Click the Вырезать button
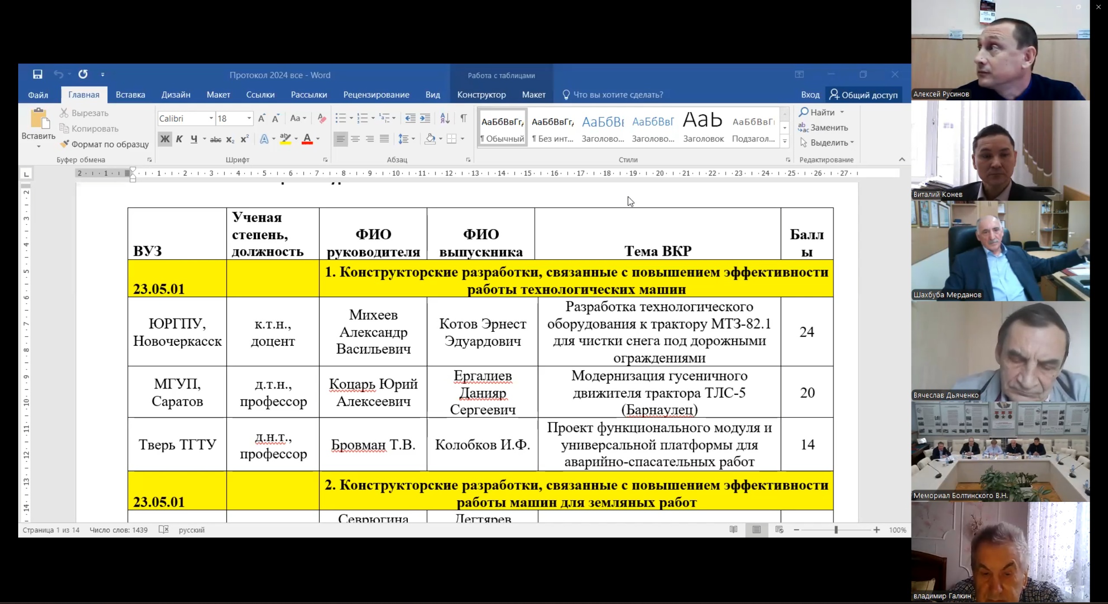Screen dimensions: 1108x604 click(84, 113)
